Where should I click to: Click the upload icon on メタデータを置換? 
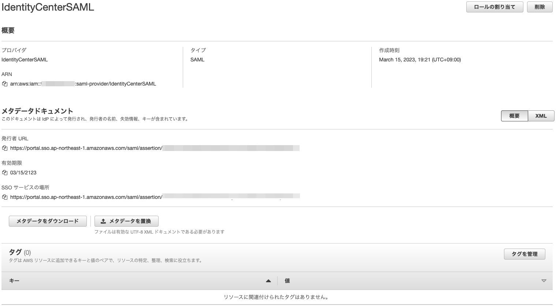point(103,221)
